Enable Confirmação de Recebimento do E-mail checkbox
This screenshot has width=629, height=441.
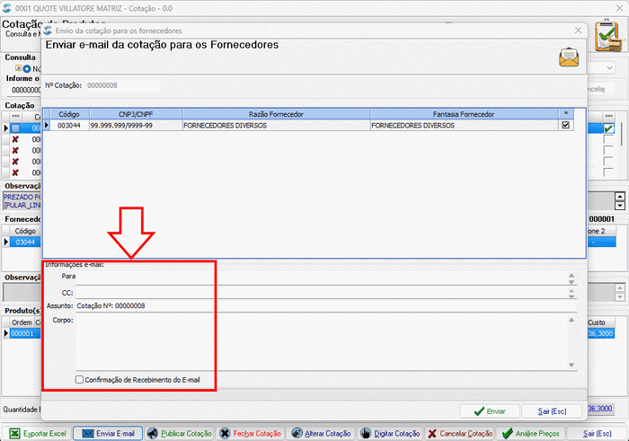pos(79,379)
